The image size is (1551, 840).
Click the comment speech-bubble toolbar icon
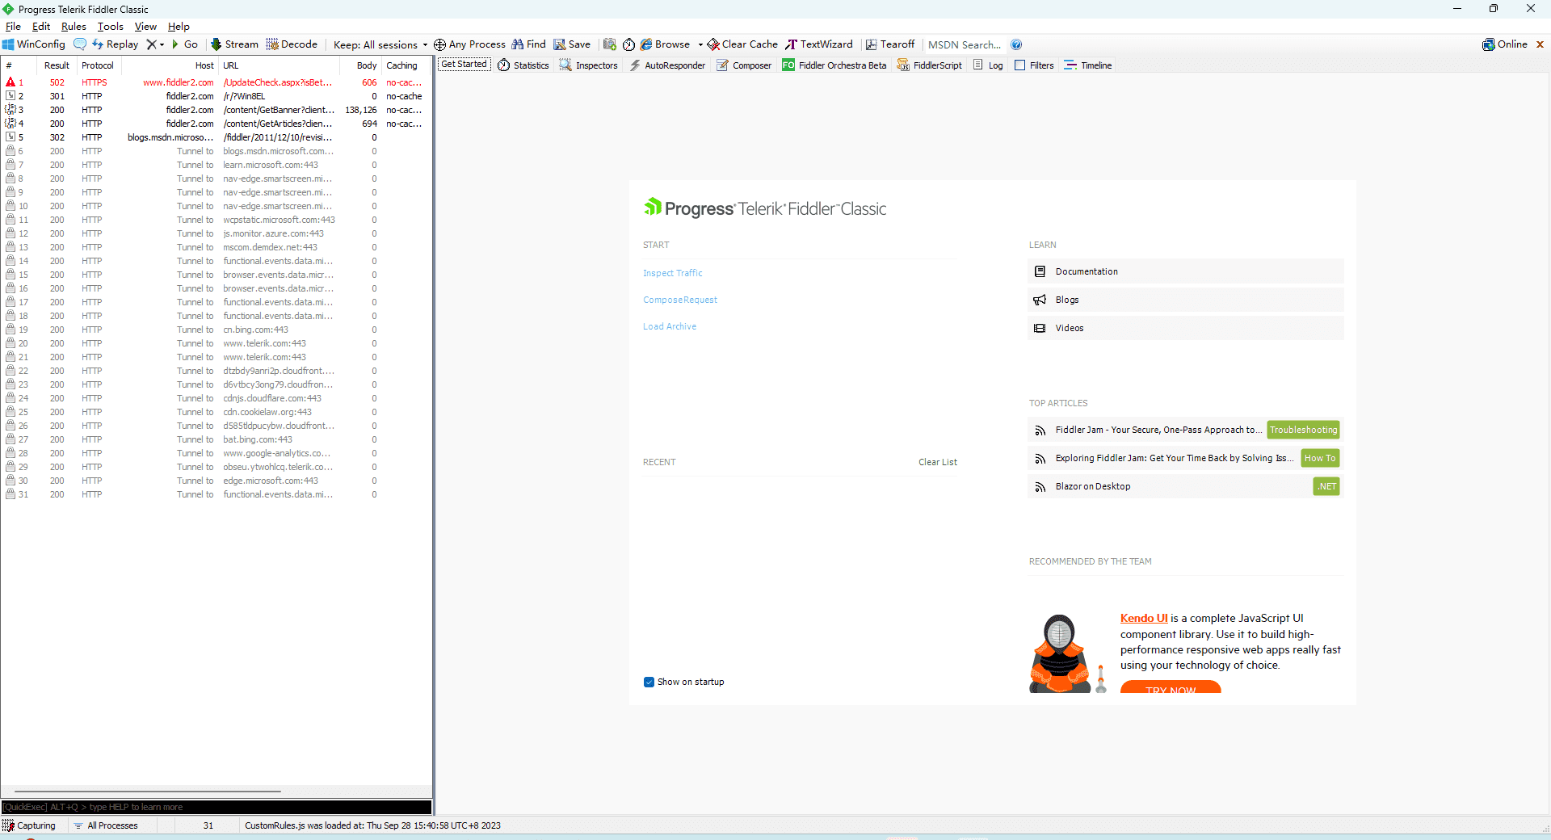[x=80, y=44]
